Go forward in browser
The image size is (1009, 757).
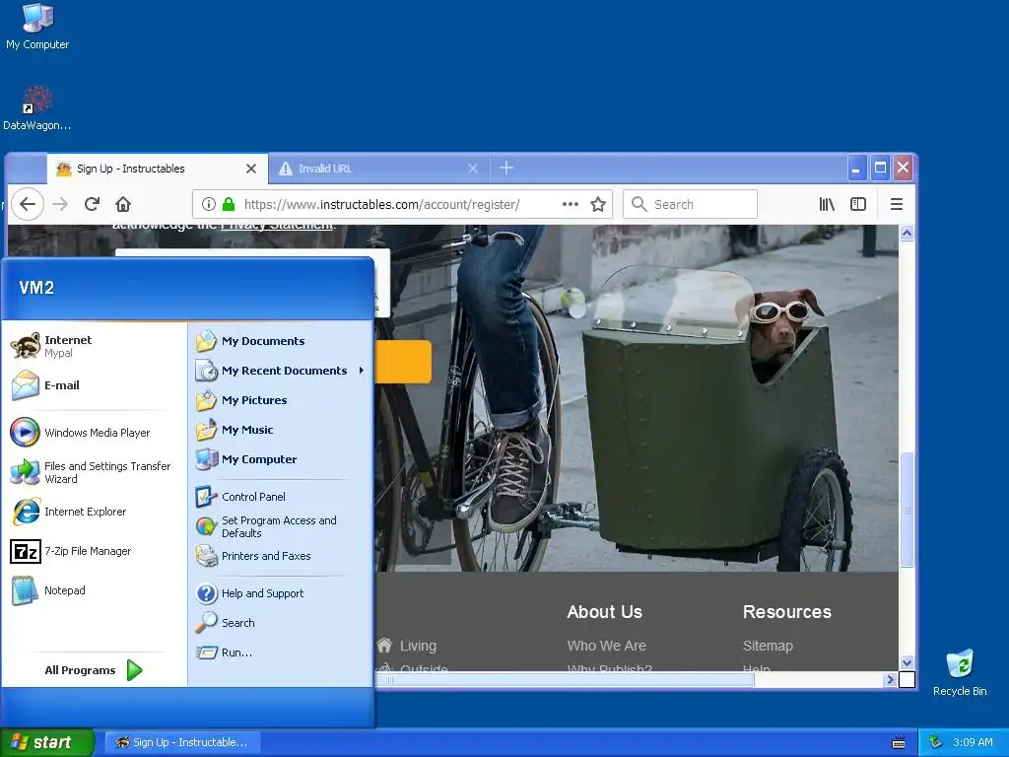point(60,204)
